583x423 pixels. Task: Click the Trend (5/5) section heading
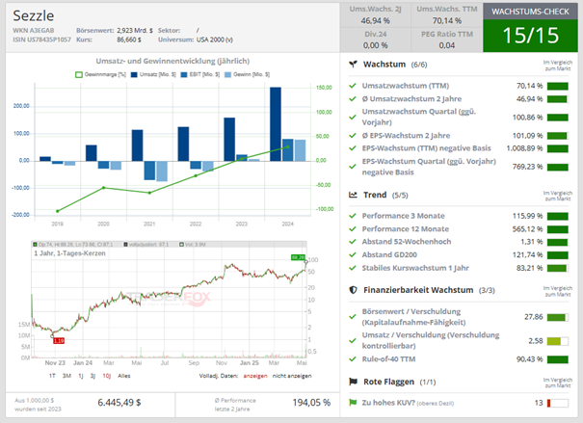click(x=385, y=195)
